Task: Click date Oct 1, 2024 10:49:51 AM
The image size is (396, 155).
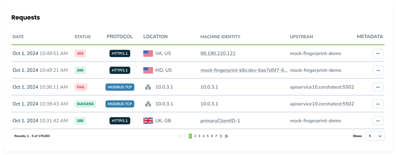Action: coord(40,53)
